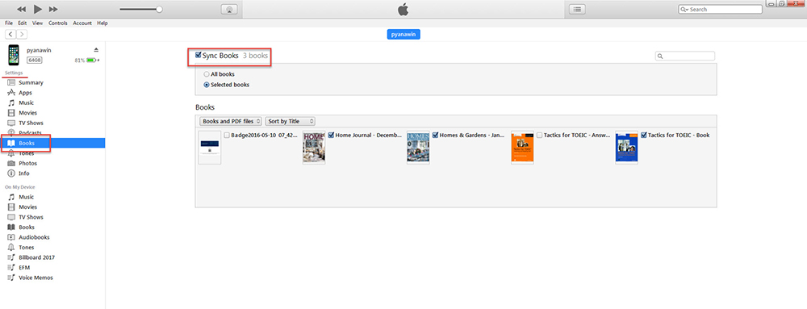Click the Play button
Screen dimensions: 807x309
38,9
